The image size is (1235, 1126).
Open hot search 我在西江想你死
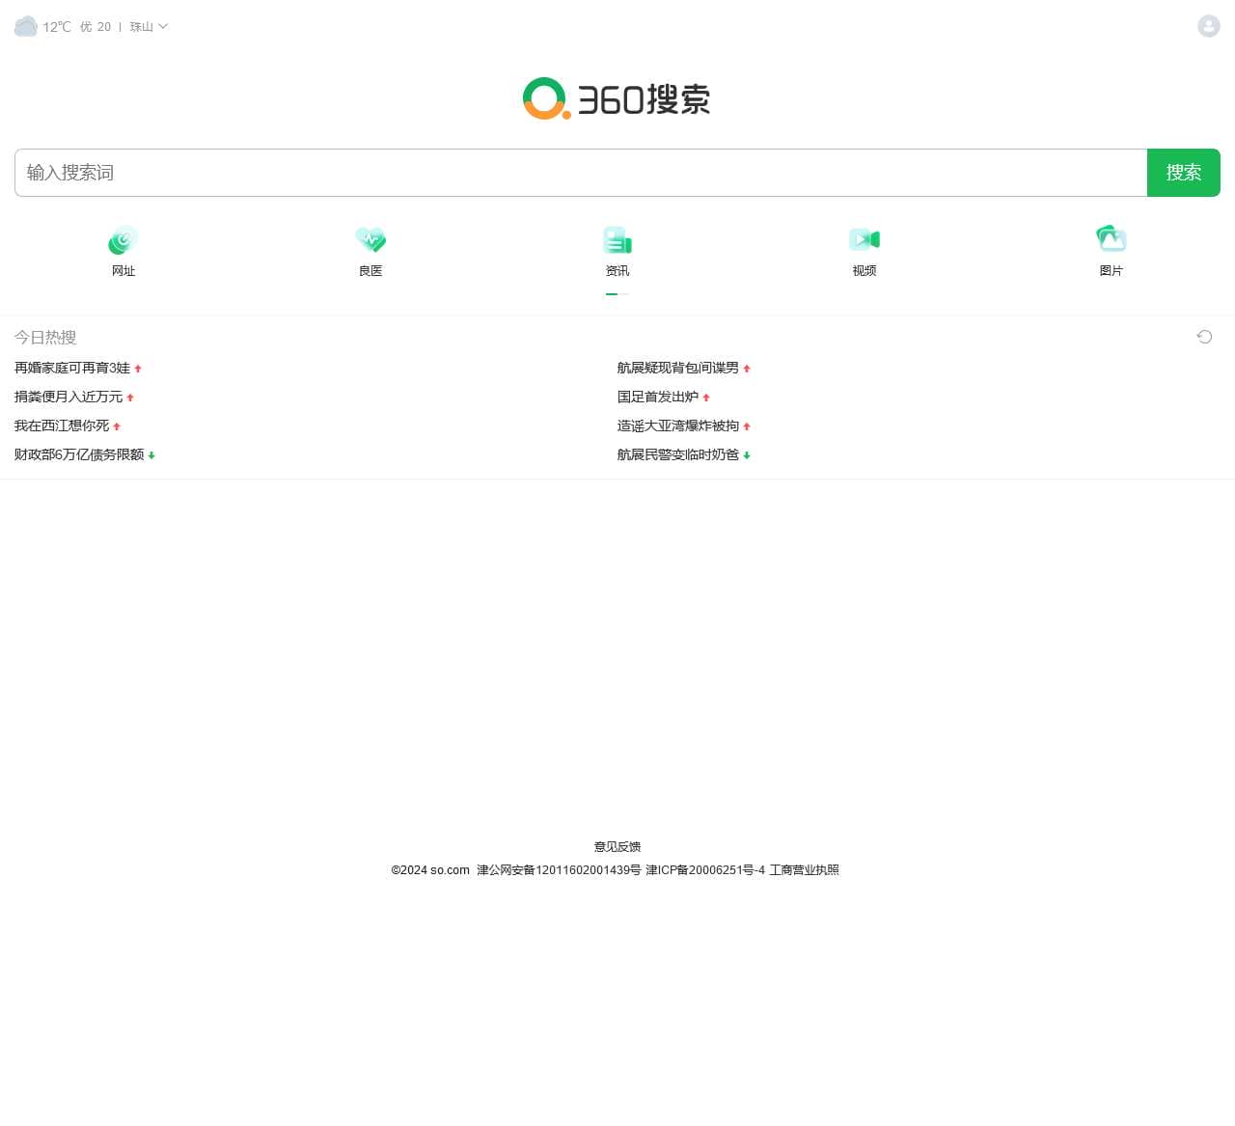pyautogui.click(x=62, y=426)
